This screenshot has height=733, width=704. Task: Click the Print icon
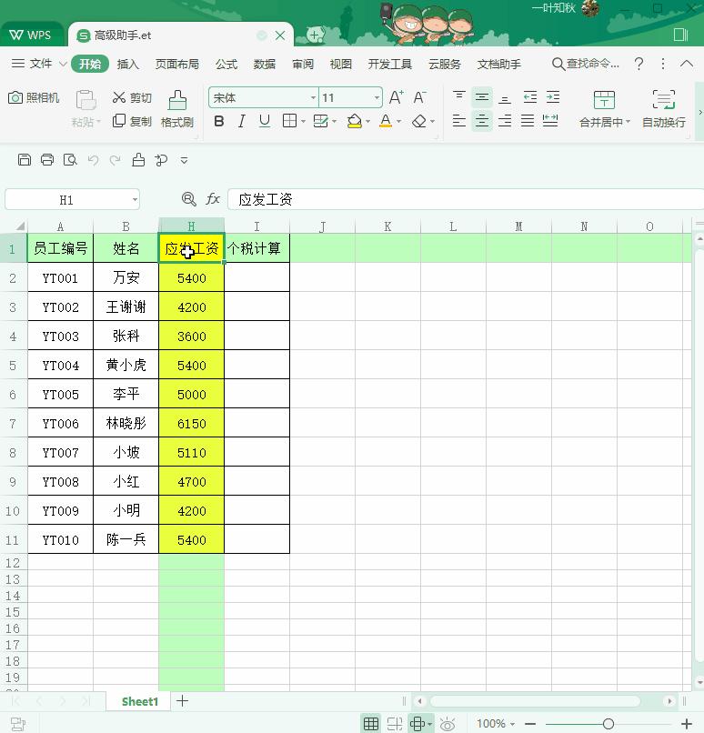pos(47,160)
